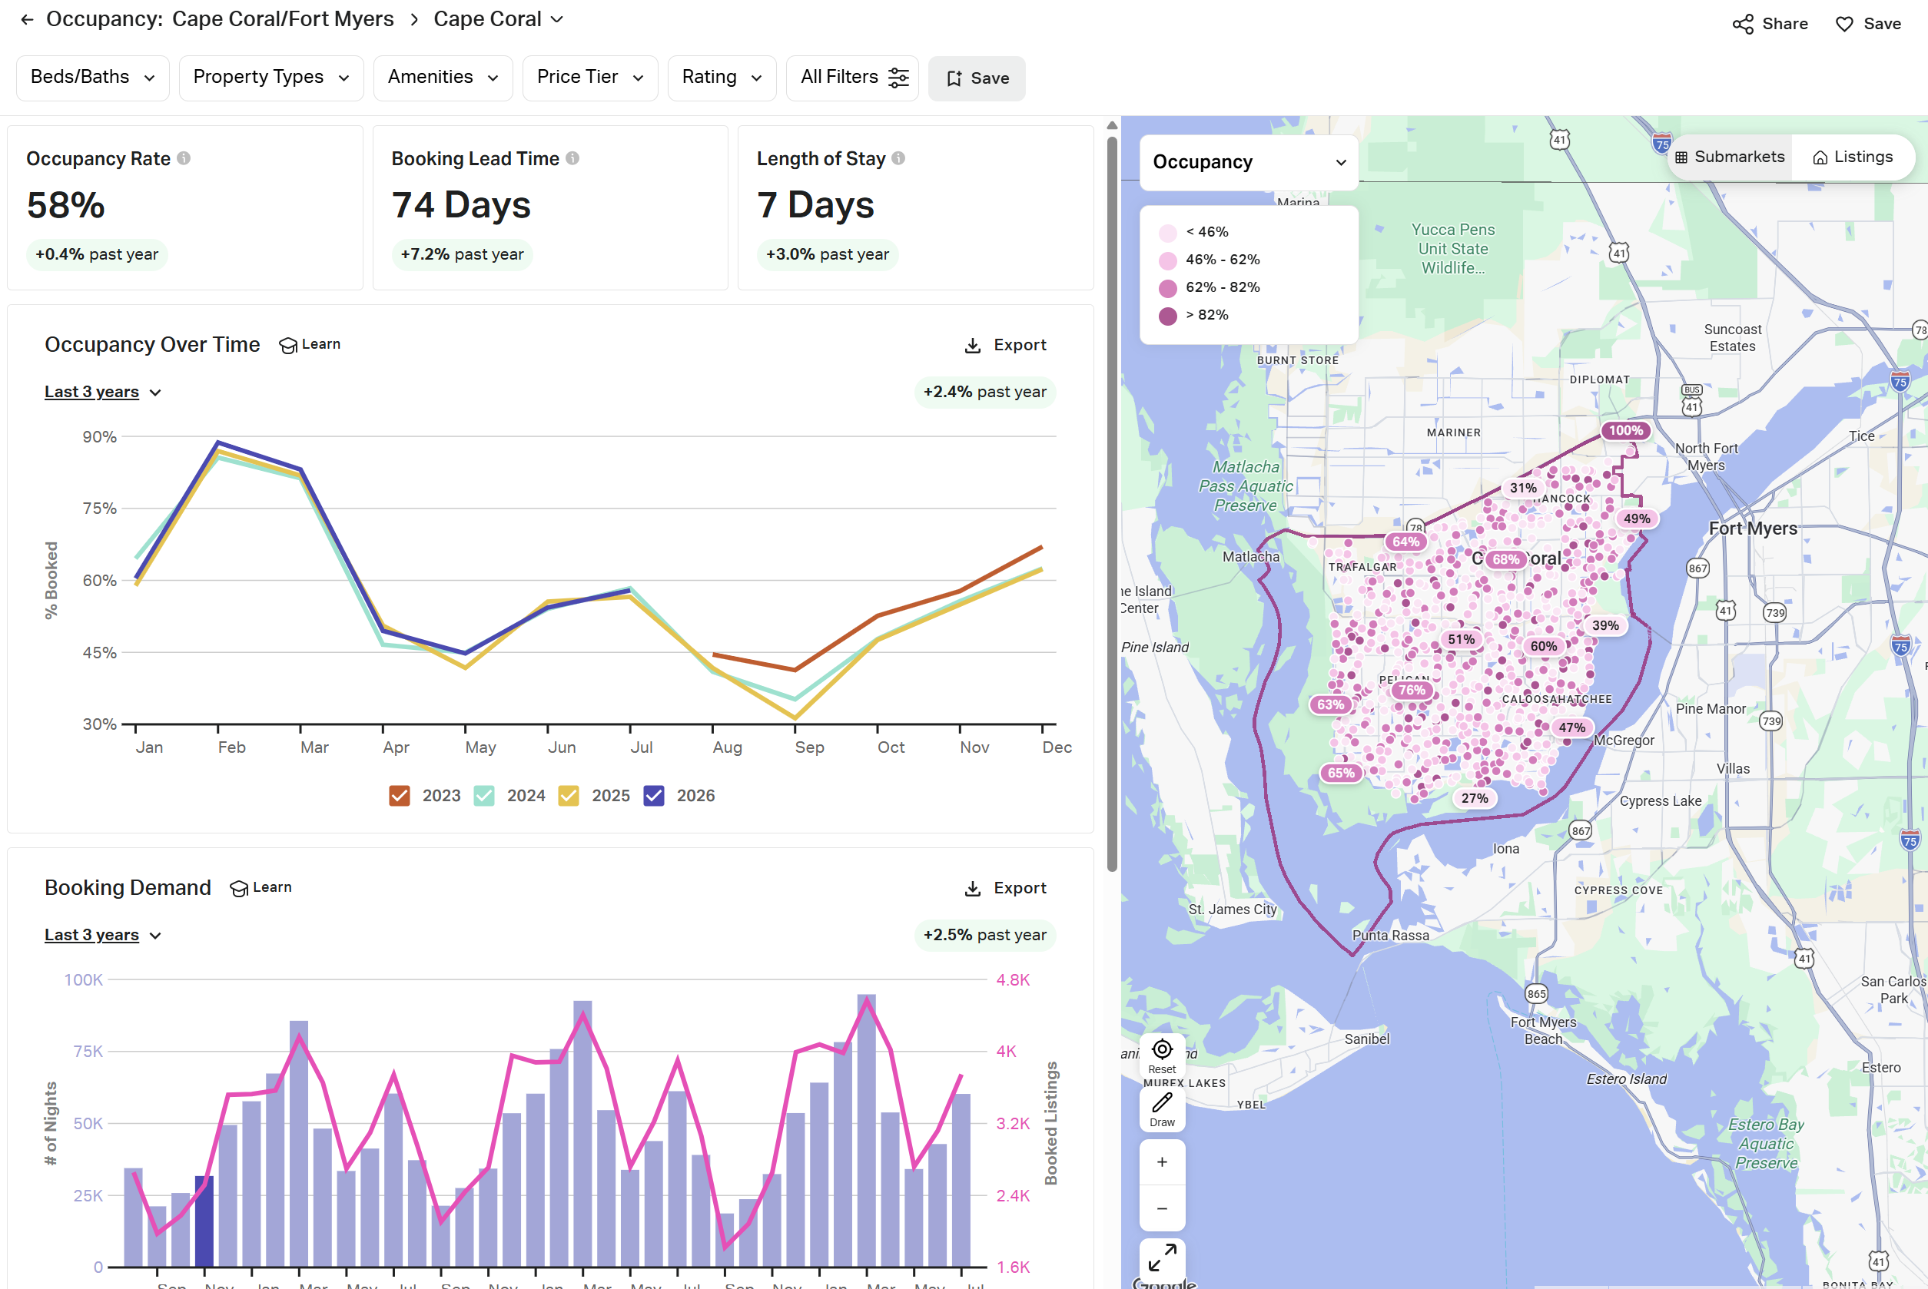The width and height of the screenshot is (1928, 1289).
Task: Switch to the Listings map view
Action: pos(1853,156)
